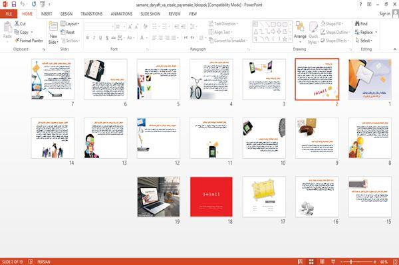Viewport: 399px width, 265px height.
Task: Click the Clear All Formatting icon
Action: point(145,27)
